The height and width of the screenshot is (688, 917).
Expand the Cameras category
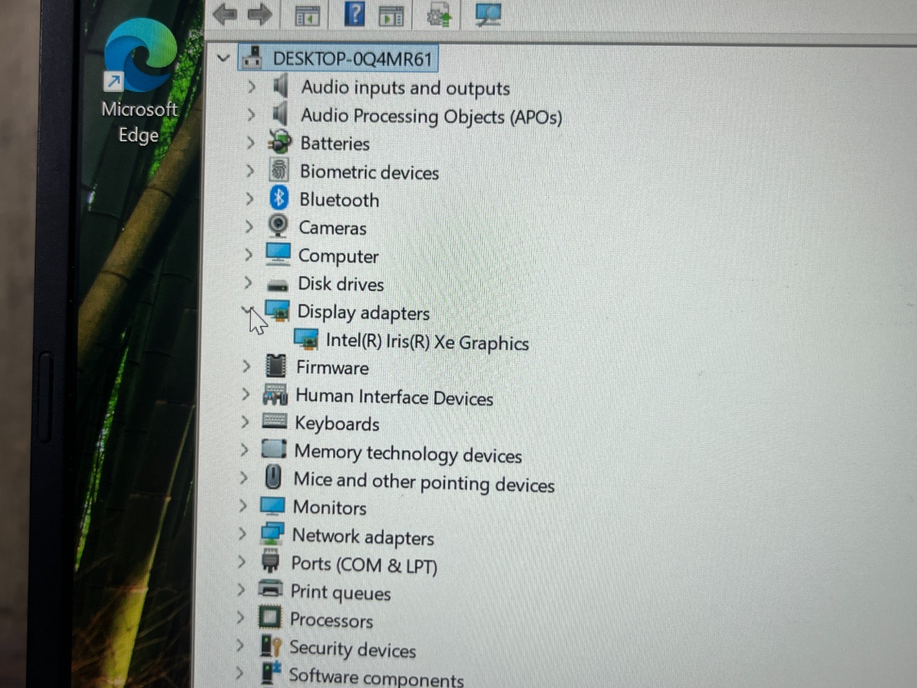click(x=249, y=226)
